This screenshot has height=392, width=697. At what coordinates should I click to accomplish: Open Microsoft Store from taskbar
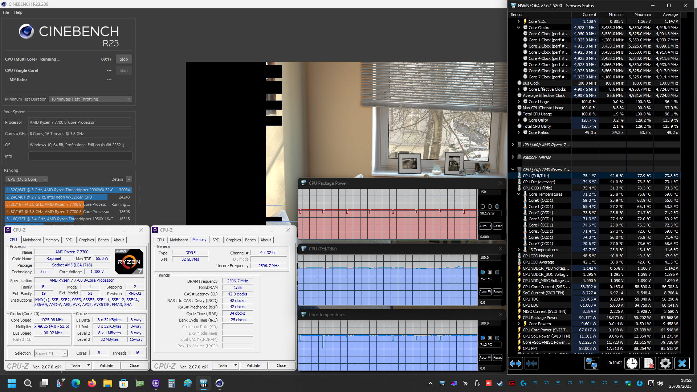point(124,383)
